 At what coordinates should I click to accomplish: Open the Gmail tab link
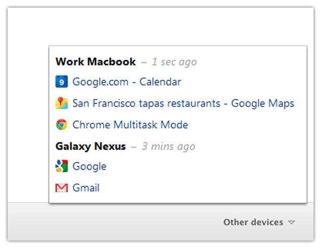pyautogui.click(x=86, y=188)
